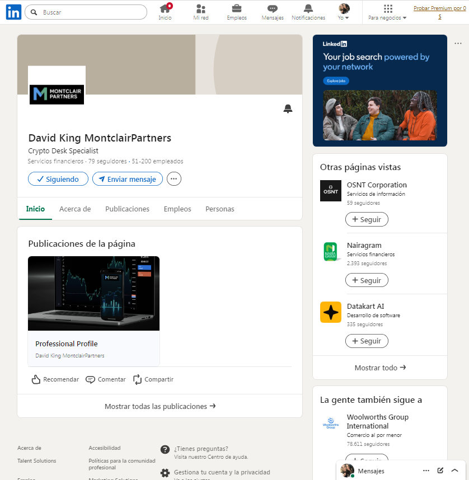Switch to Personas tab
The width and height of the screenshot is (469, 480).
click(x=220, y=209)
